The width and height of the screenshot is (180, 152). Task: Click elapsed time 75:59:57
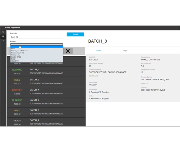[x=17, y=114]
